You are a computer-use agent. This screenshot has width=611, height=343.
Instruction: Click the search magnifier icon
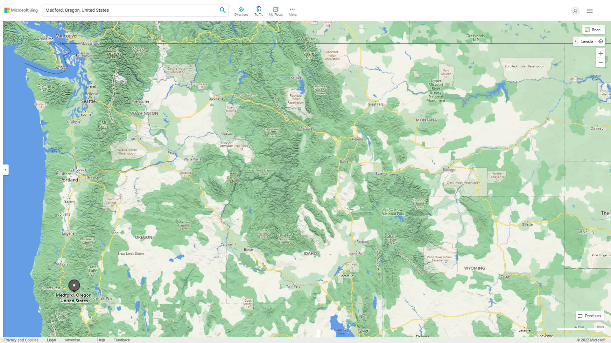222,10
